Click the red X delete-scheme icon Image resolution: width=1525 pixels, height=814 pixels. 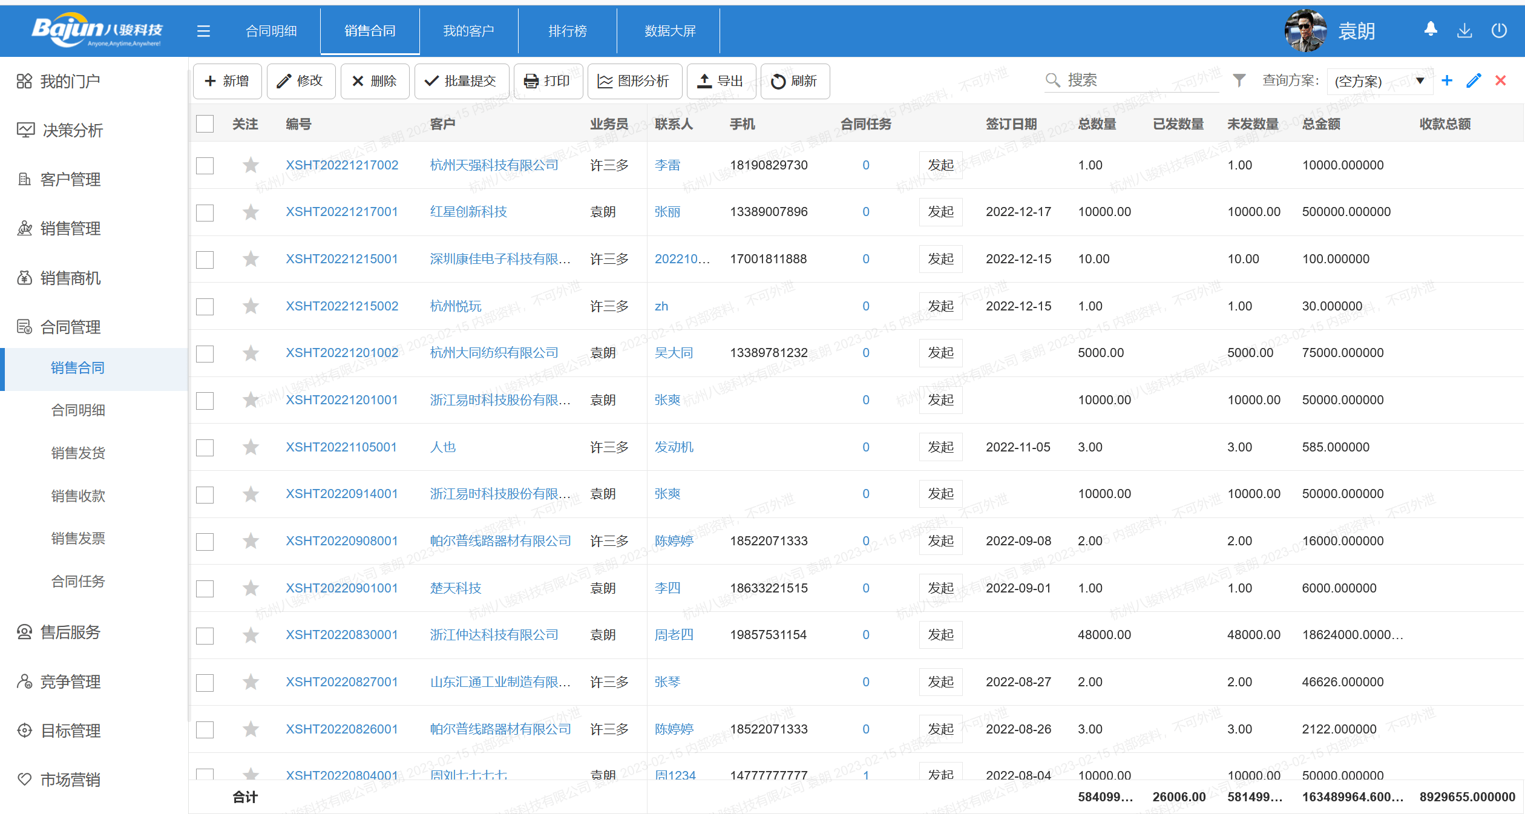point(1500,80)
